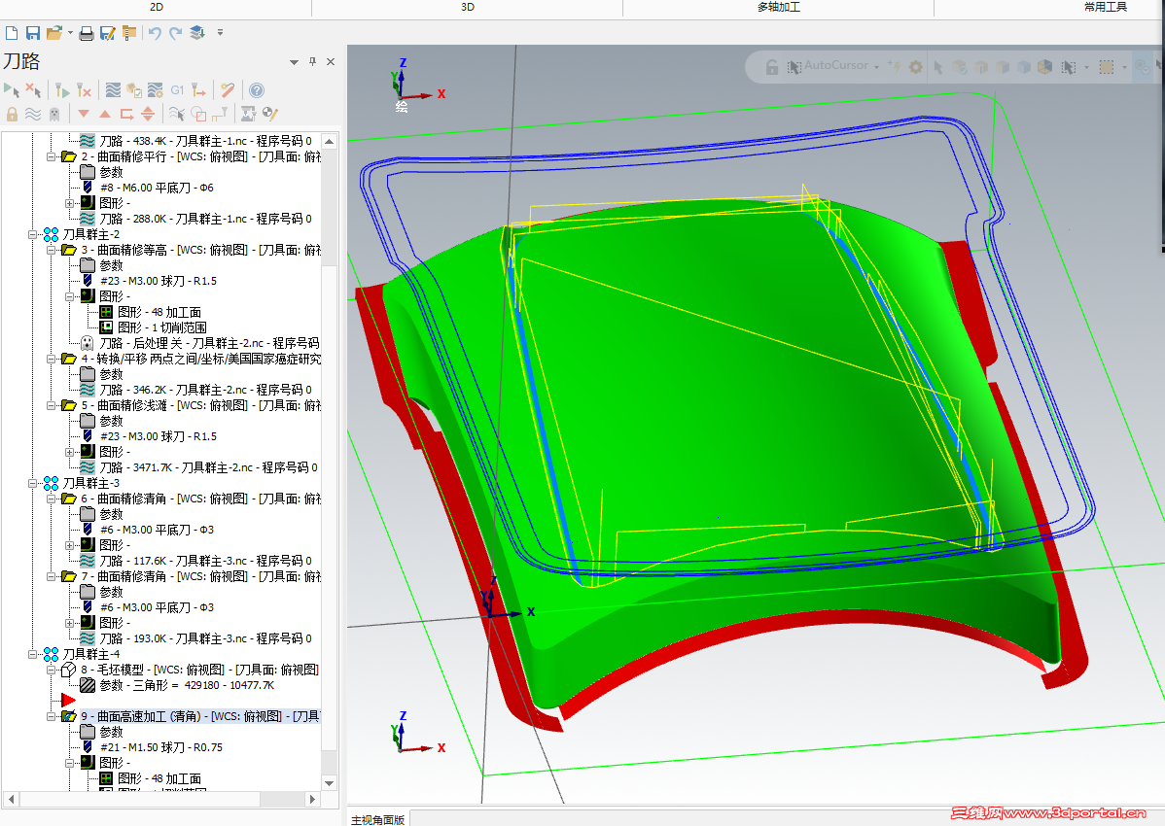Viewport: 1165px width, 826px height.
Task: Undo the last action
Action: pyautogui.click(x=155, y=33)
